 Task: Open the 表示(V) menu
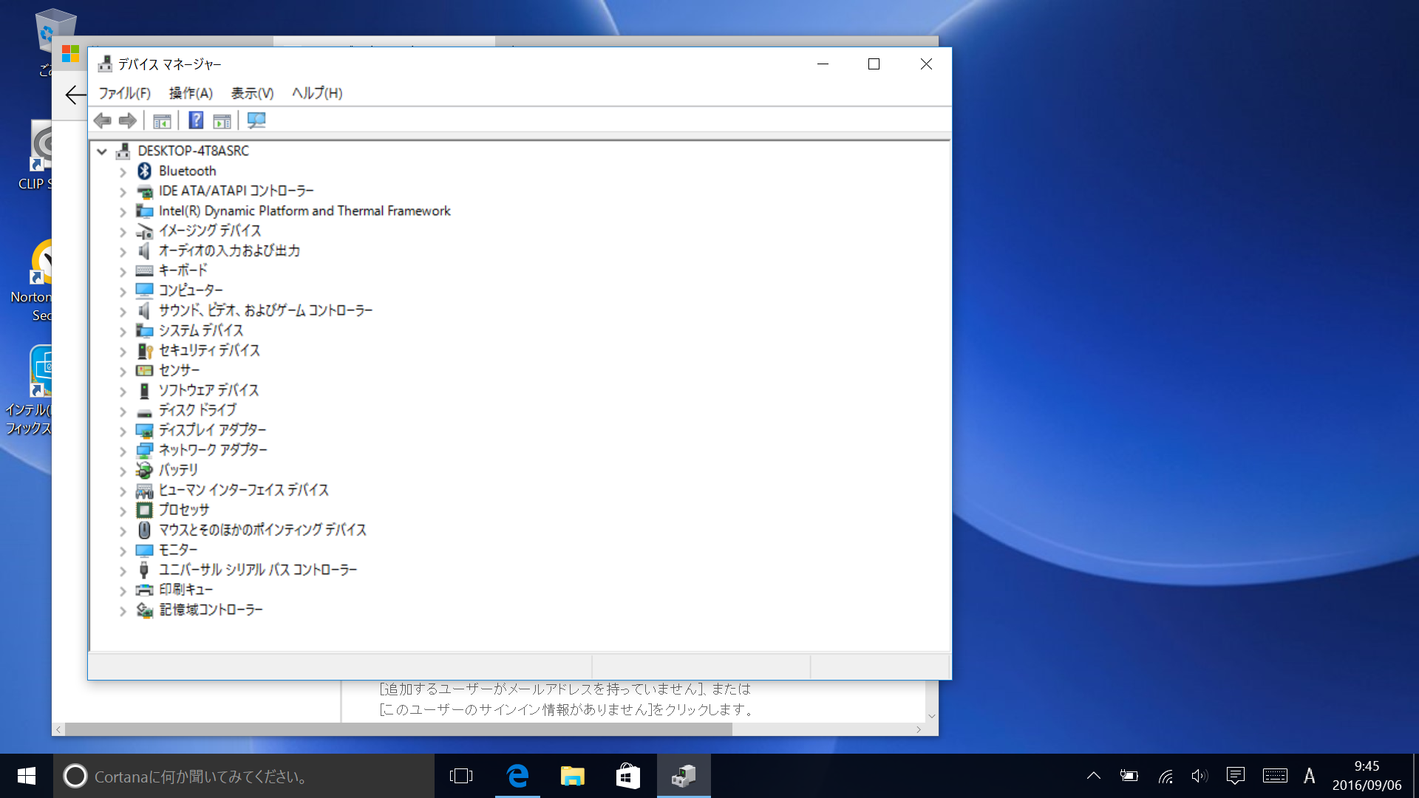252,93
